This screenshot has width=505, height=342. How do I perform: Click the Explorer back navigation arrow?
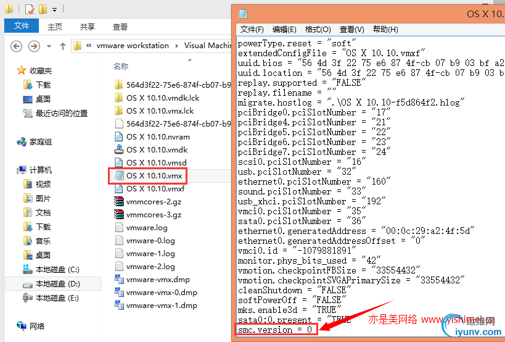(16, 46)
